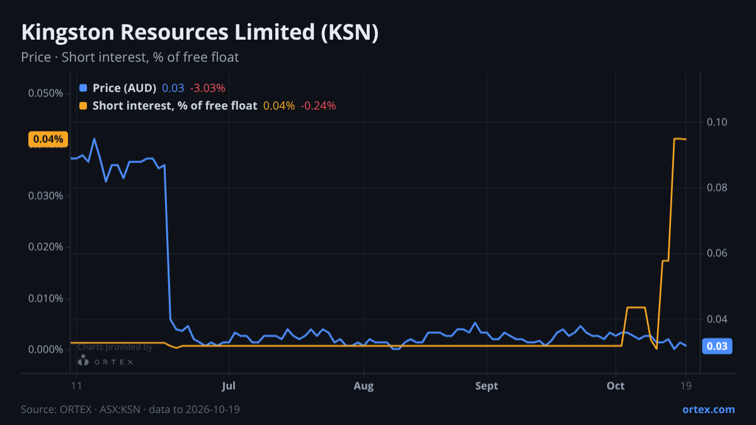Click the Kingston Resources Limited (KSN) title
The height and width of the screenshot is (425, 756).
[x=200, y=33]
